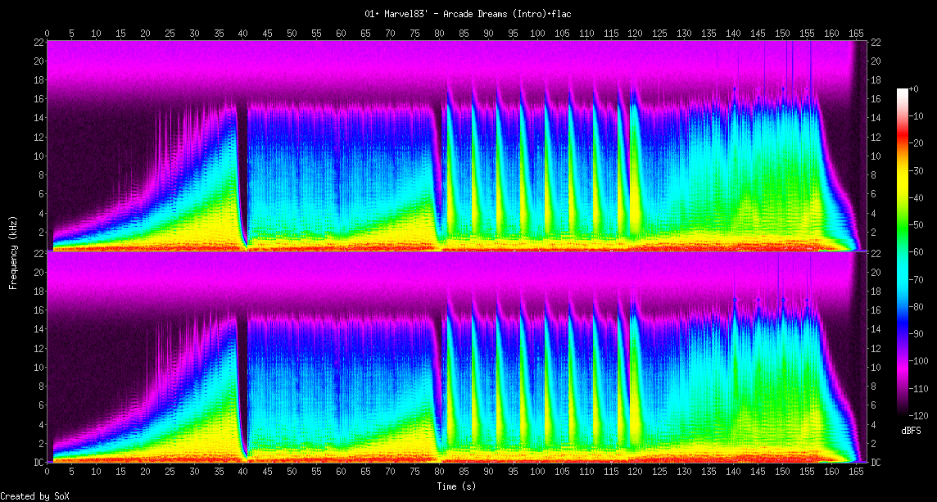Click the 120-second tick on the top time axis
The width and height of the screenshot is (937, 502).
point(635,34)
